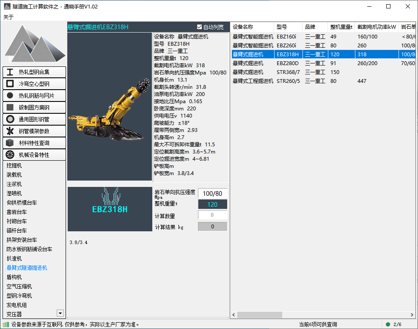This screenshot has width=418, height=329.
Task: Select the STR260/5 table row
Action: point(323,81)
